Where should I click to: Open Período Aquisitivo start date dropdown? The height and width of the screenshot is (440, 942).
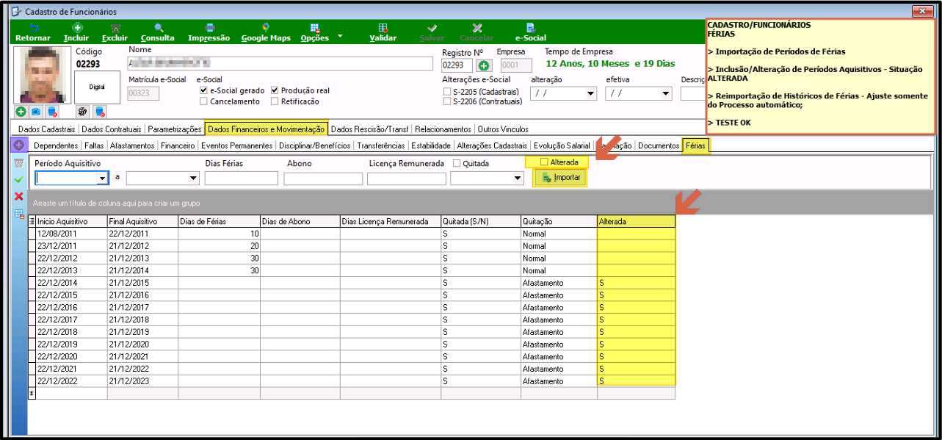103,178
